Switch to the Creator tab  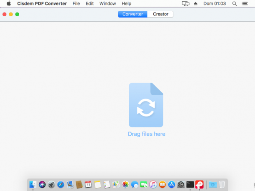160,14
